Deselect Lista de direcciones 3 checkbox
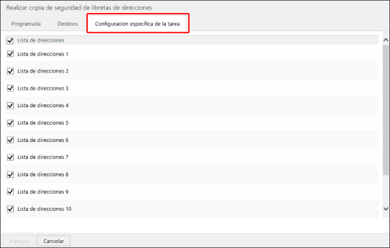390x248 pixels. (x=10, y=89)
